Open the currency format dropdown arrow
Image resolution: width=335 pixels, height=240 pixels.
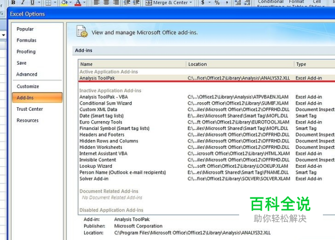click(210, 2)
